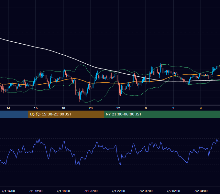Click the 7/2 02:00 date label
The height and width of the screenshot is (194, 220).
tap(173, 191)
